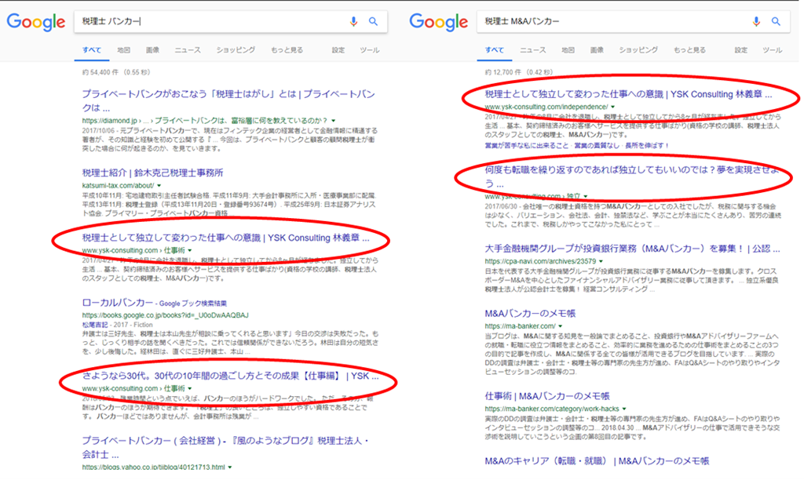Expand arrow beside katsumi-tax.com/about/ URL
The image size is (804, 480).
159,185
